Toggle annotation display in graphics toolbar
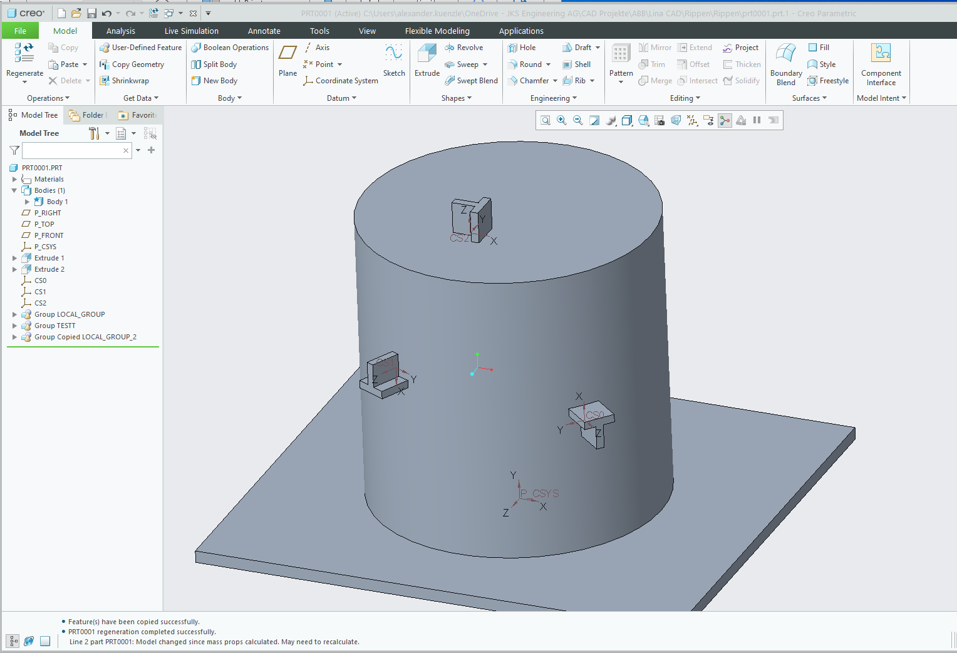The height and width of the screenshot is (653, 957). [708, 120]
